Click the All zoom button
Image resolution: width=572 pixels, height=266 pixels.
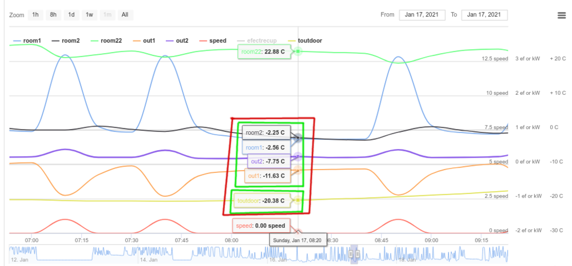[x=124, y=15]
